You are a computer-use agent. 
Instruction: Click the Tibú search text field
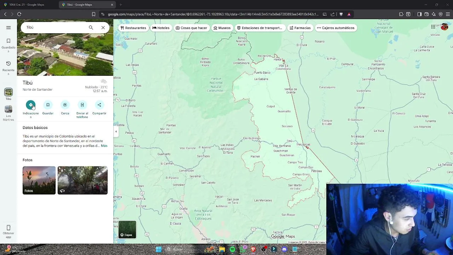(x=55, y=27)
